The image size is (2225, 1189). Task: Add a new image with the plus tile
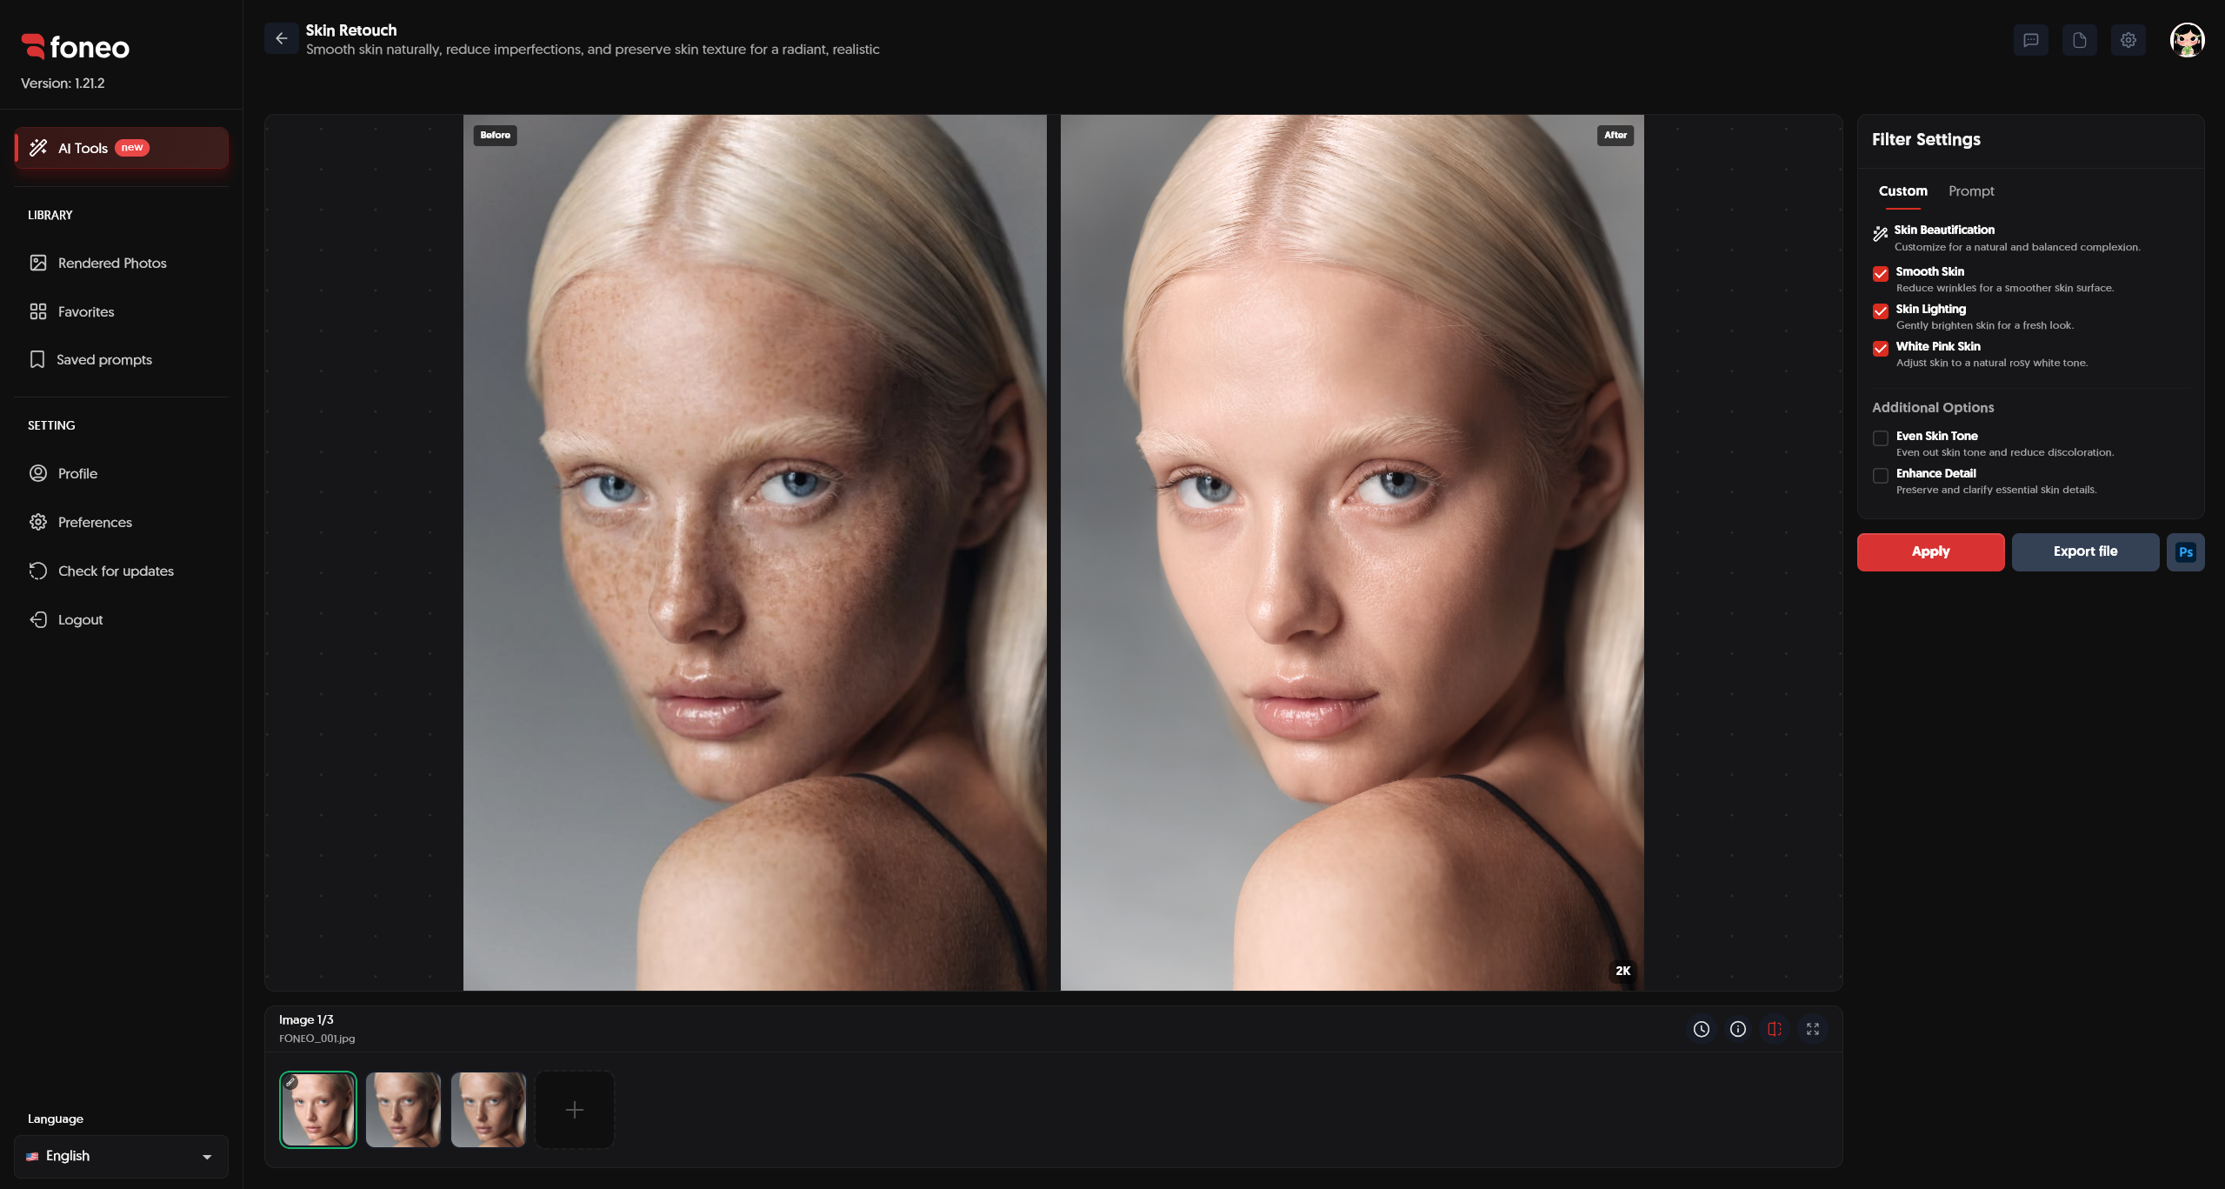(x=574, y=1109)
